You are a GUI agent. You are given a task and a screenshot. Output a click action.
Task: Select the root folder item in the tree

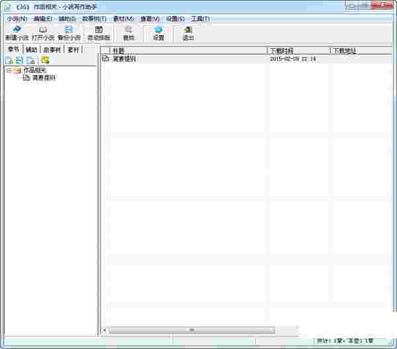point(35,70)
